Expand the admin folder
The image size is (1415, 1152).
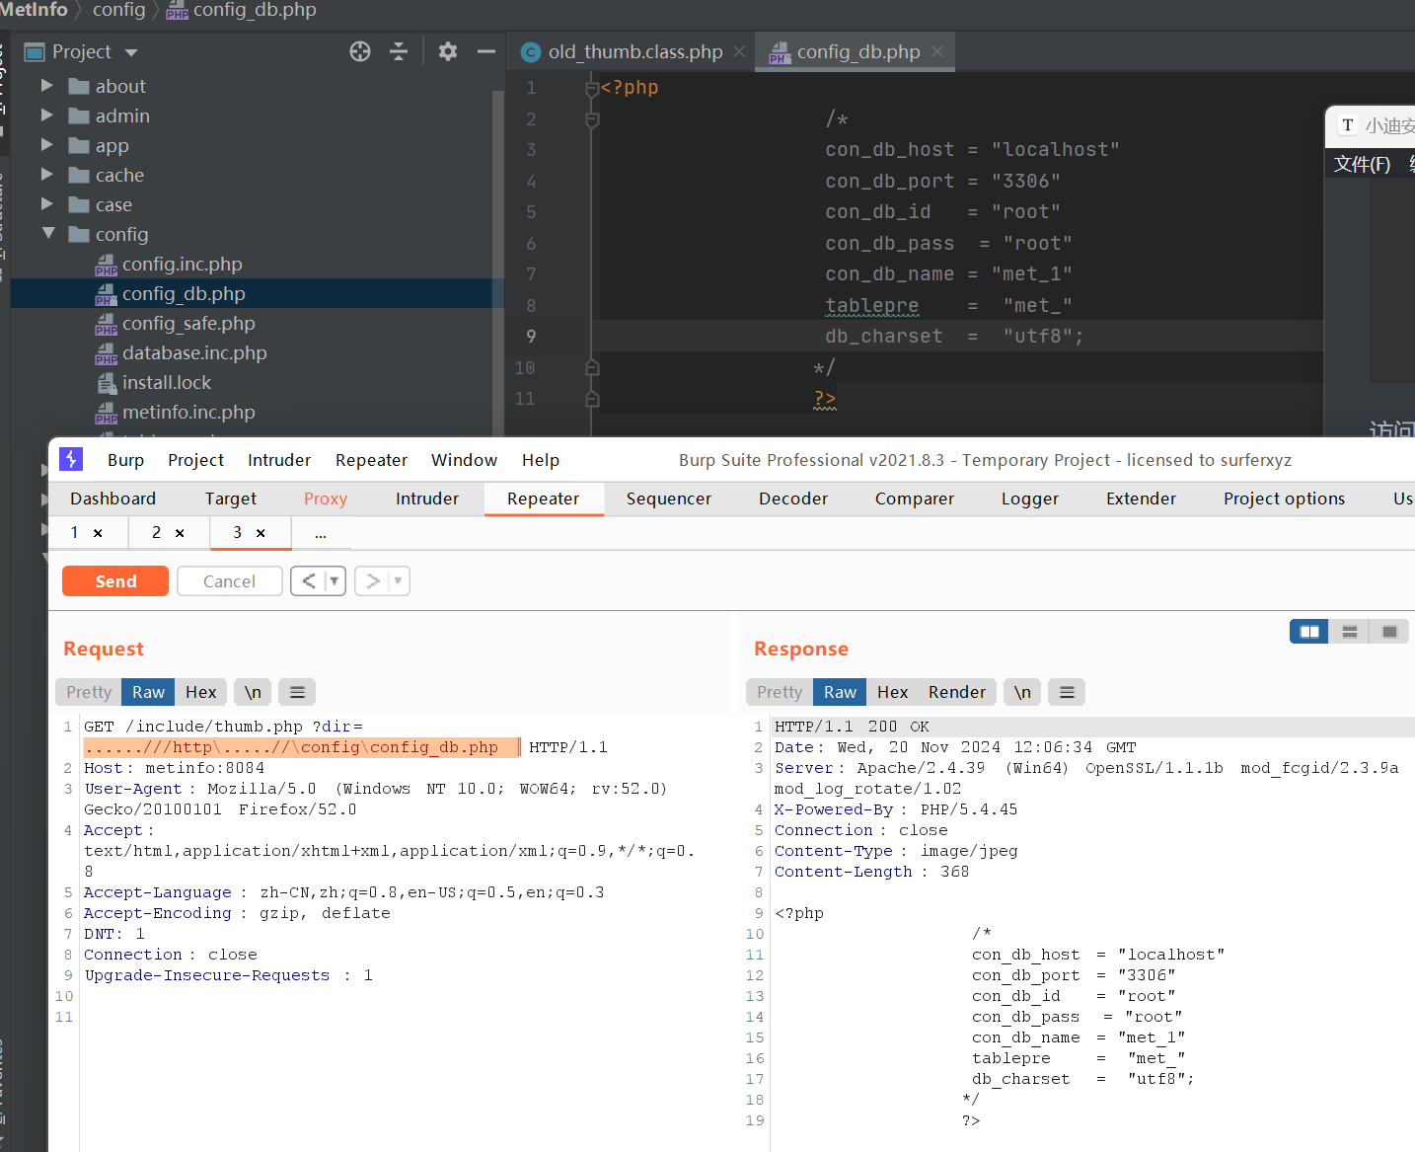coord(46,115)
